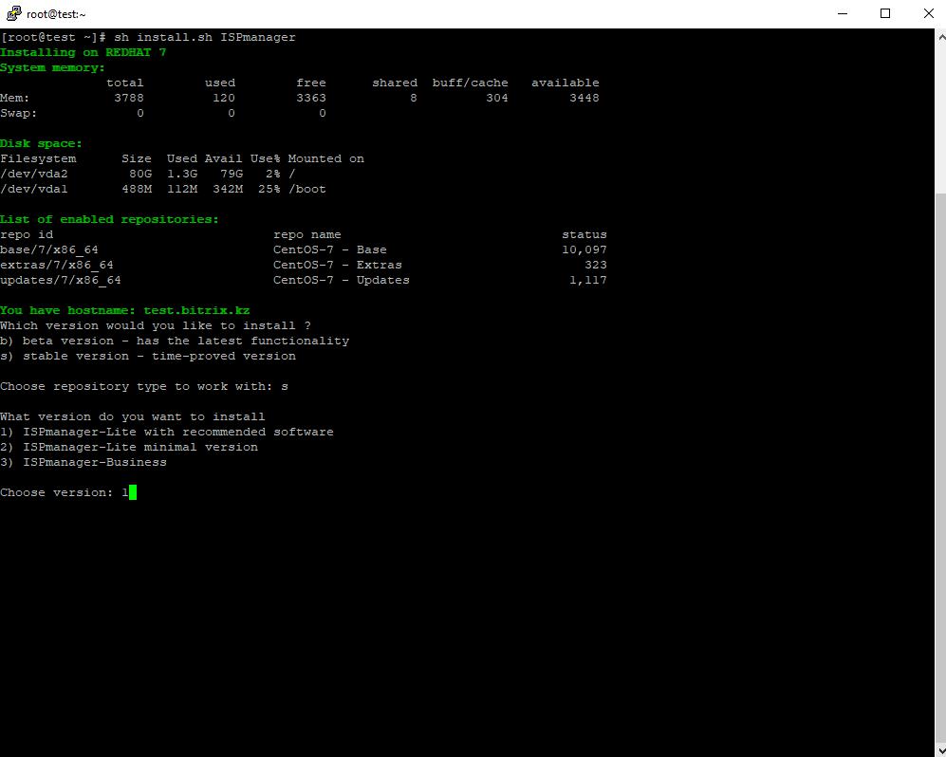
Task: Click the 'Mounted on' column header
Action: point(325,158)
